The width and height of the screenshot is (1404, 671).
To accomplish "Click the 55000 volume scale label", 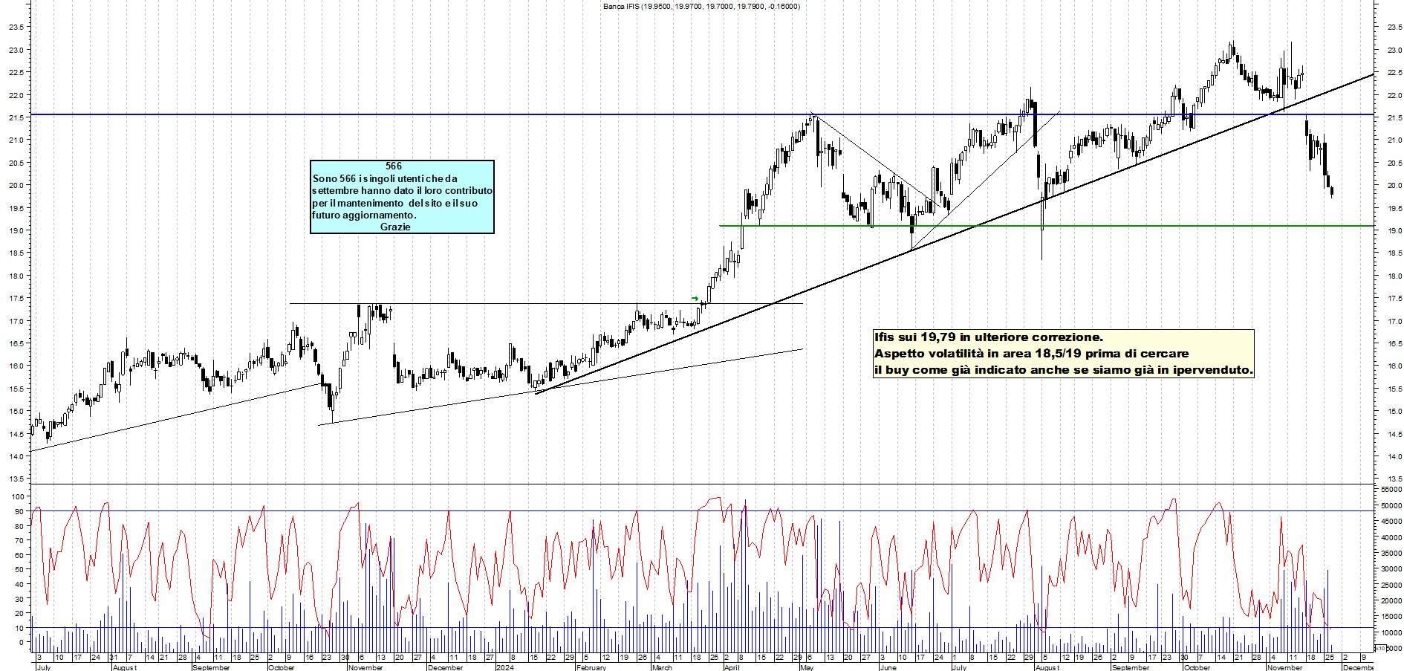I will pyautogui.click(x=1391, y=490).
